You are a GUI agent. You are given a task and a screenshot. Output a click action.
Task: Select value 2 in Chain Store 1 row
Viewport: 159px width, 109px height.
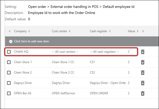click(129, 62)
